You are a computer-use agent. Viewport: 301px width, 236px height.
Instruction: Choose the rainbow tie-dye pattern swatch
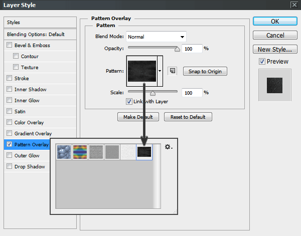tap(79, 152)
